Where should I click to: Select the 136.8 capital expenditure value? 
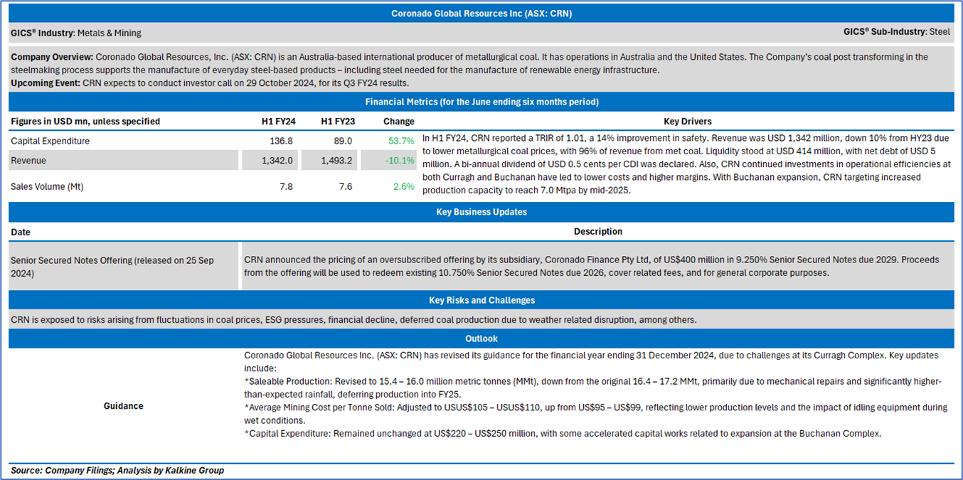point(281,141)
